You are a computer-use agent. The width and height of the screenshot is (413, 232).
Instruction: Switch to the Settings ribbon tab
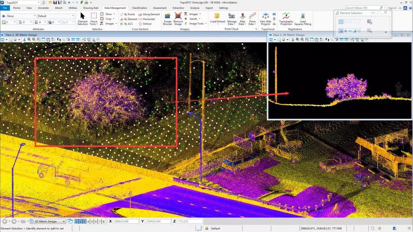[x=223, y=8]
